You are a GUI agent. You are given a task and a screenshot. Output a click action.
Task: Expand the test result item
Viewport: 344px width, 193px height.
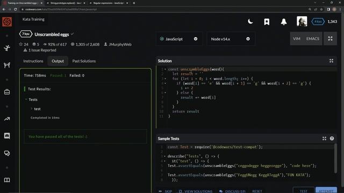click(35, 109)
